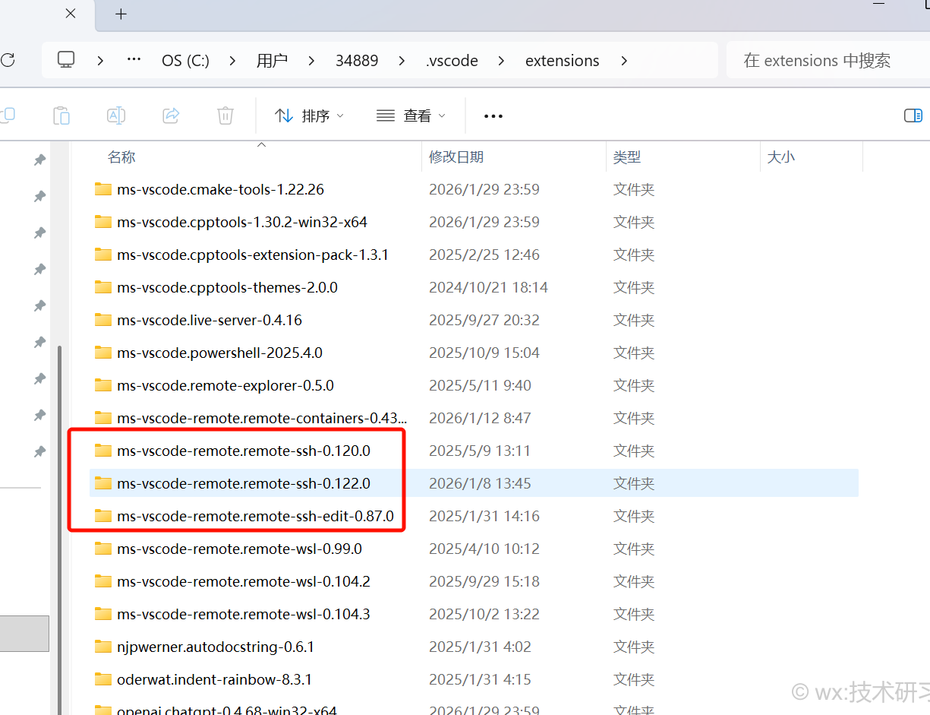Viewport: 930px width, 715px height.
Task: Click folder icon of live-server row
Action: (x=103, y=320)
